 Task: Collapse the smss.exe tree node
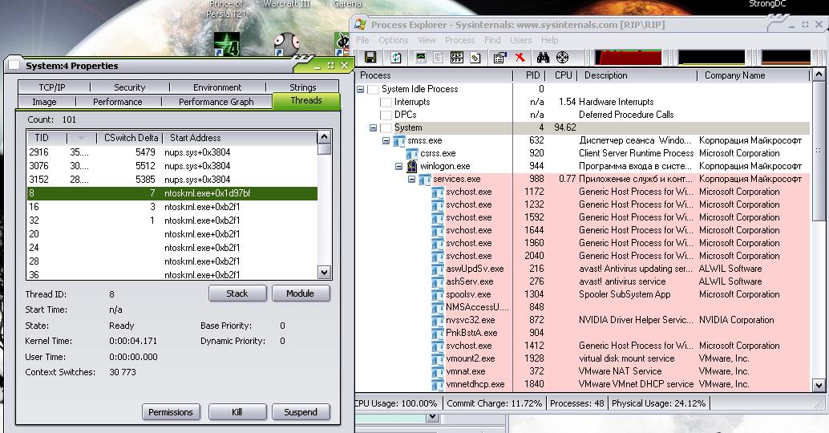pyautogui.click(x=386, y=140)
